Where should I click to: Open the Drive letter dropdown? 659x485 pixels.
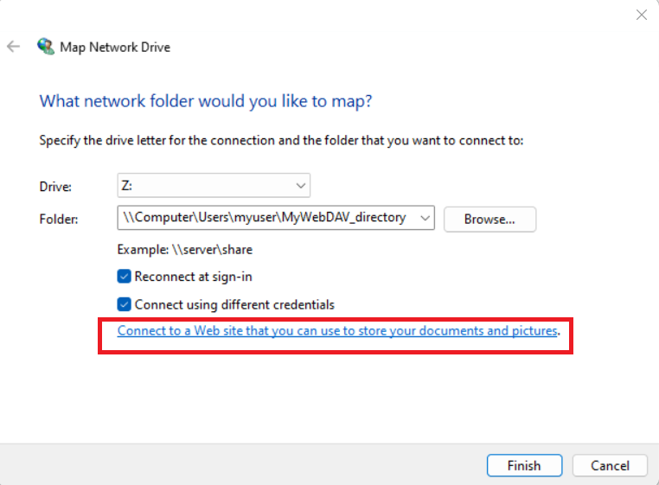(x=214, y=185)
